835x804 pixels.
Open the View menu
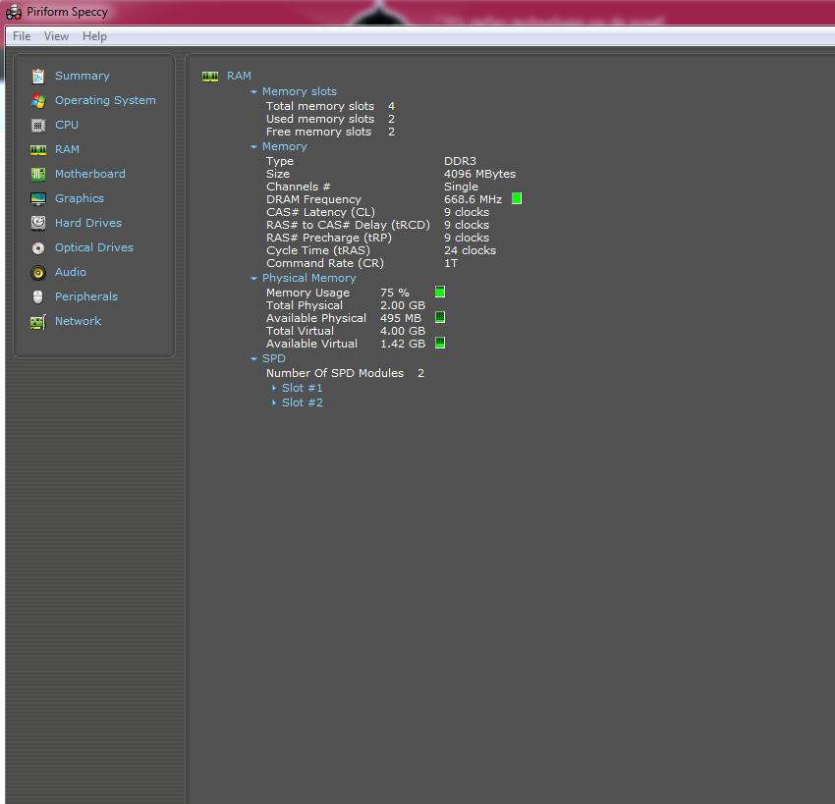(56, 36)
